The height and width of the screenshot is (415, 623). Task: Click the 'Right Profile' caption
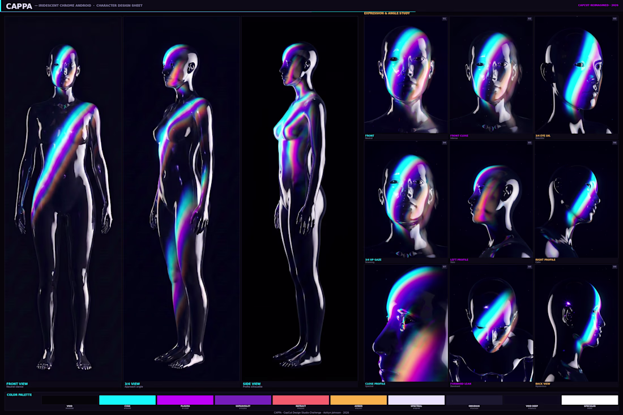coord(545,259)
